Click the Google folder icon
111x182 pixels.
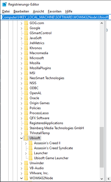tap(26, 28)
